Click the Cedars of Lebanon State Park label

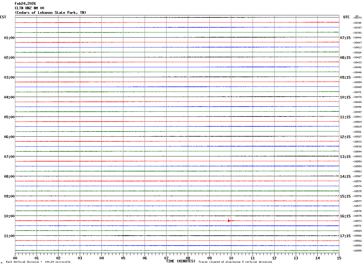(50, 13)
